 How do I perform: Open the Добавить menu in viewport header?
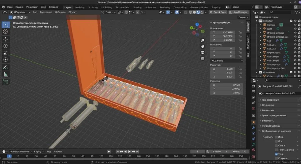point(60,12)
